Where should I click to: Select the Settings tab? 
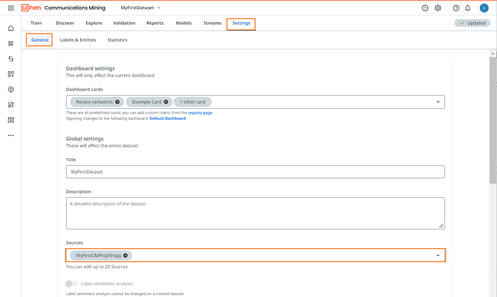(x=241, y=23)
